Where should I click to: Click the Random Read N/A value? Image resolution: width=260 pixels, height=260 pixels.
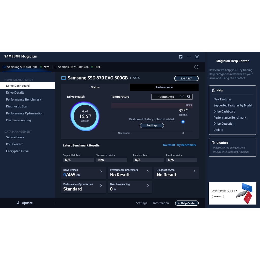148,160
